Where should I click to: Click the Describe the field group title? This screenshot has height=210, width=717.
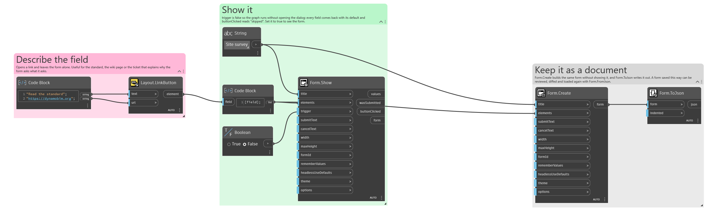pyautogui.click(x=52, y=59)
